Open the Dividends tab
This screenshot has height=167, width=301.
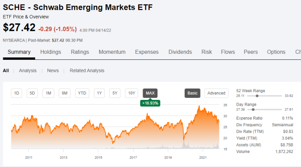180,52
